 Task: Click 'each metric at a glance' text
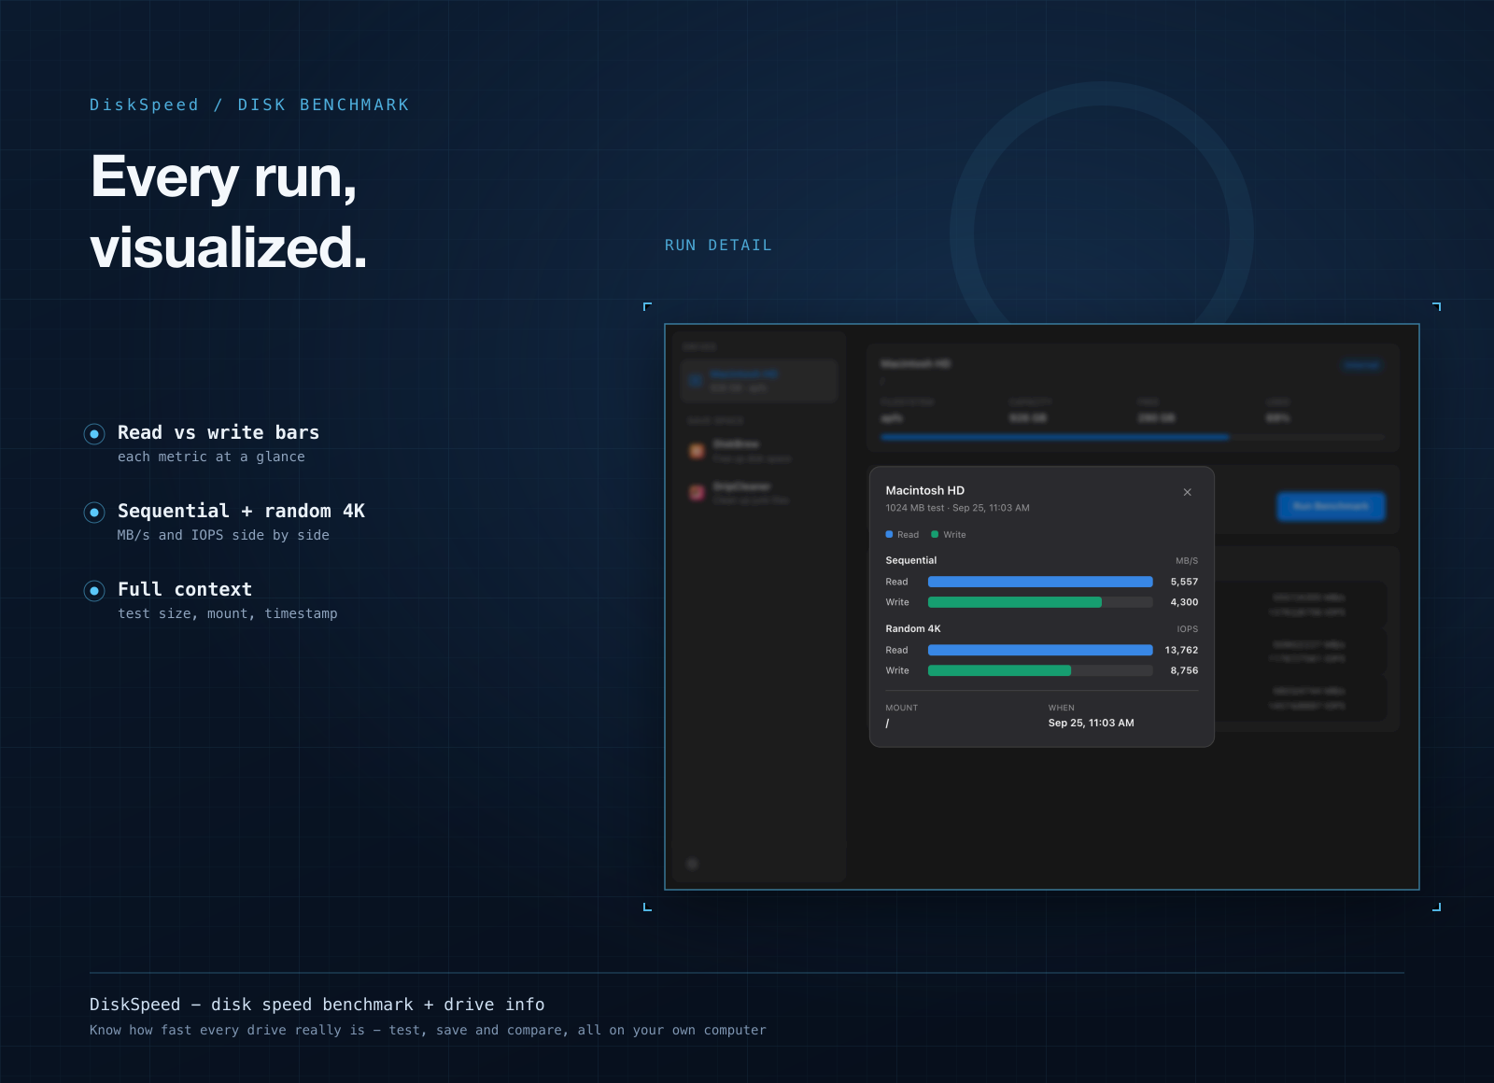(x=211, y=457)
